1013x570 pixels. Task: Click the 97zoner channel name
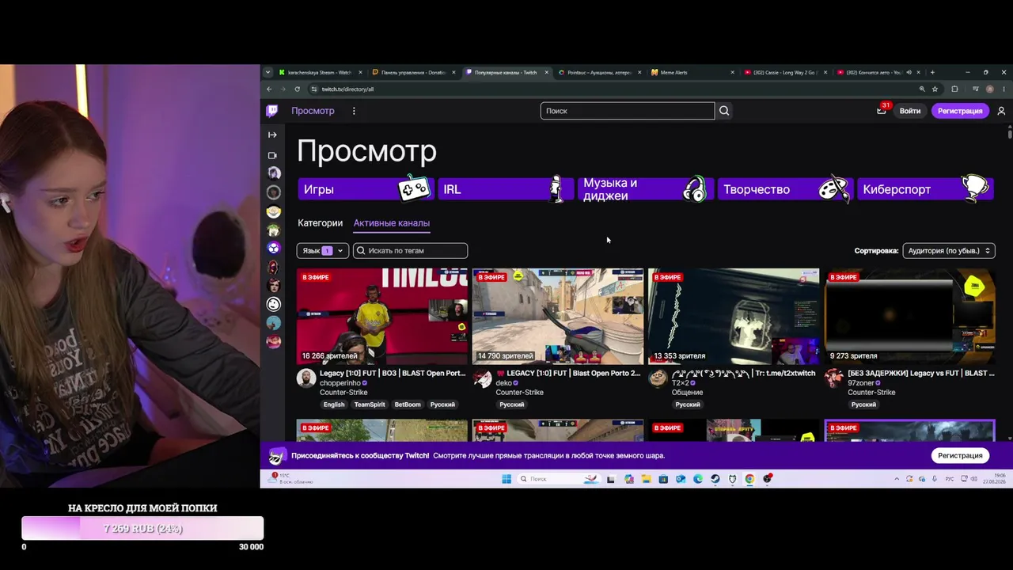click(861, 383)
